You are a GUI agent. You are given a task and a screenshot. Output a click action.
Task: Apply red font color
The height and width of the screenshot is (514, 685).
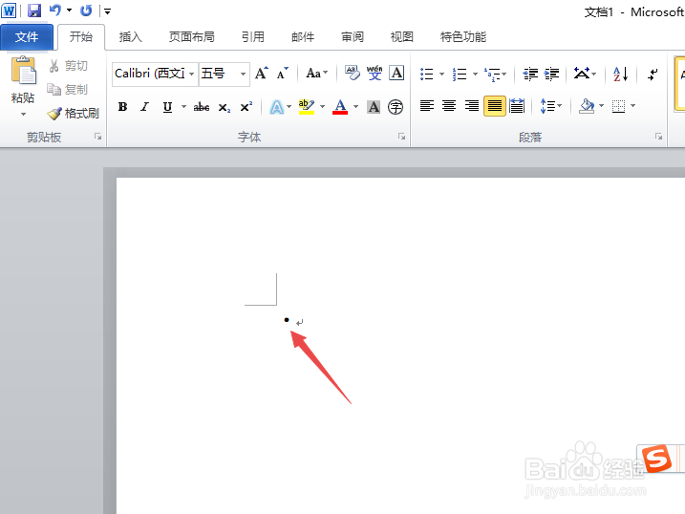(340, 107)
